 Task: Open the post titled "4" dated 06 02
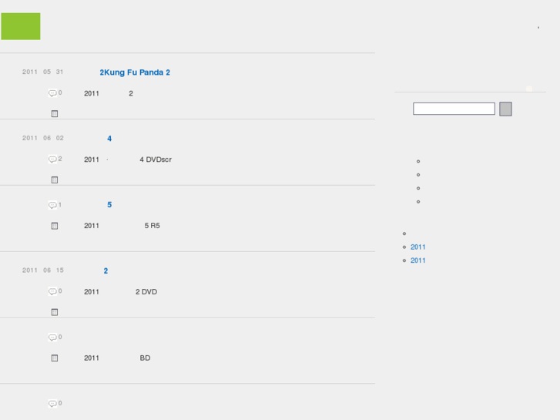(x=109, y=139)
